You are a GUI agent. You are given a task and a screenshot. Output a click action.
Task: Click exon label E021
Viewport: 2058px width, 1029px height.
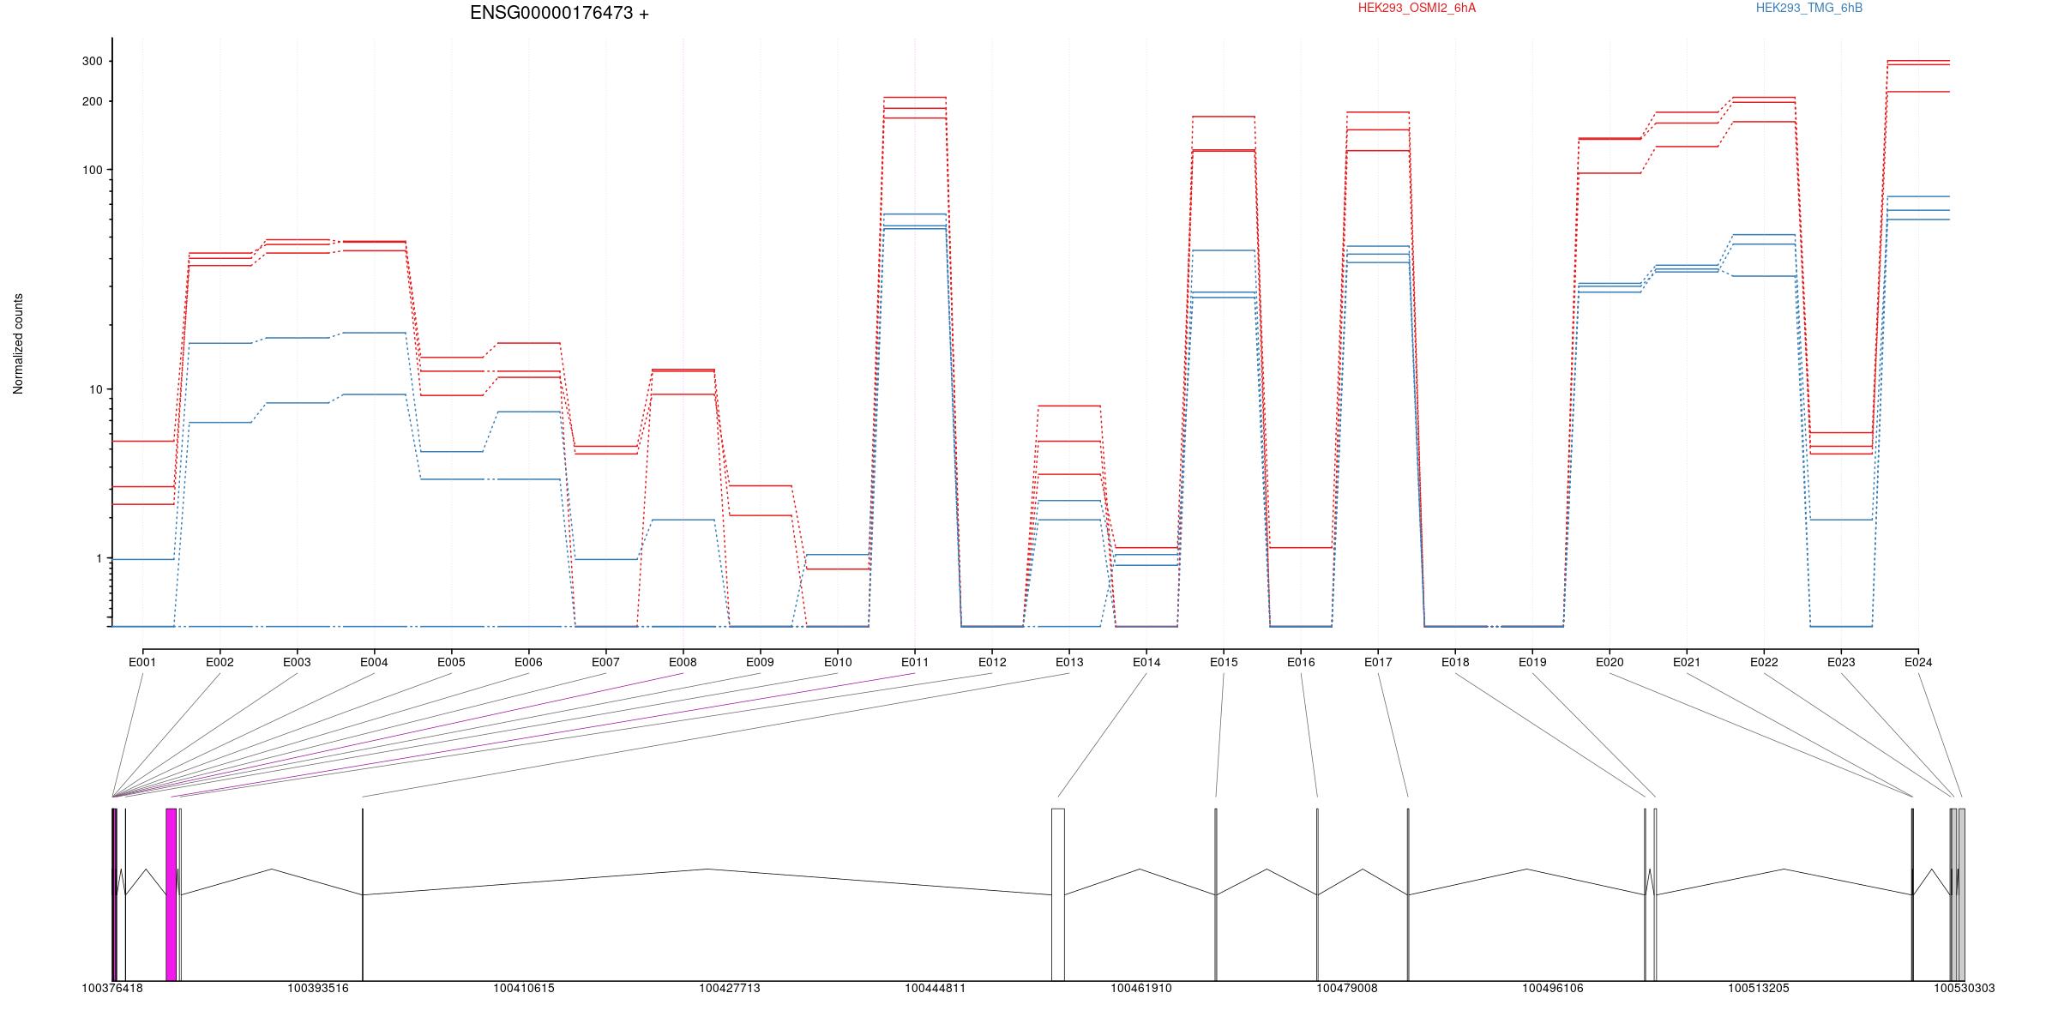click(x=1687, y=662)
